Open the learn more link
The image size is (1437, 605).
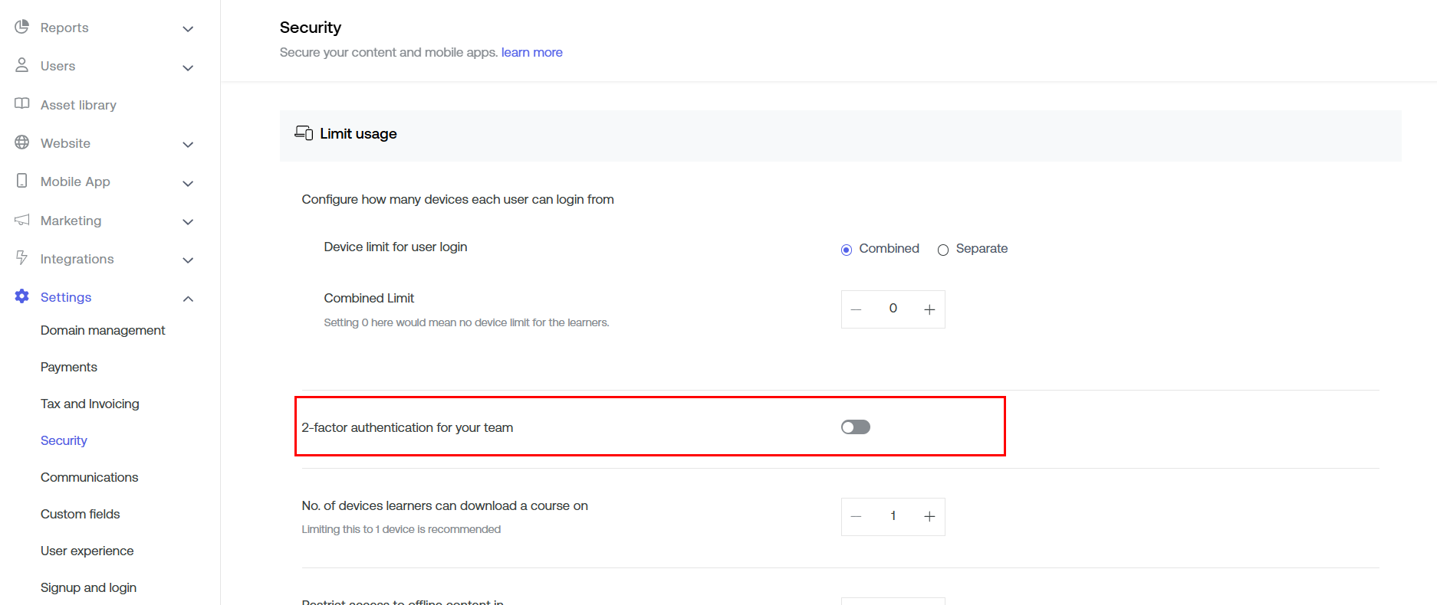[531, 52]
